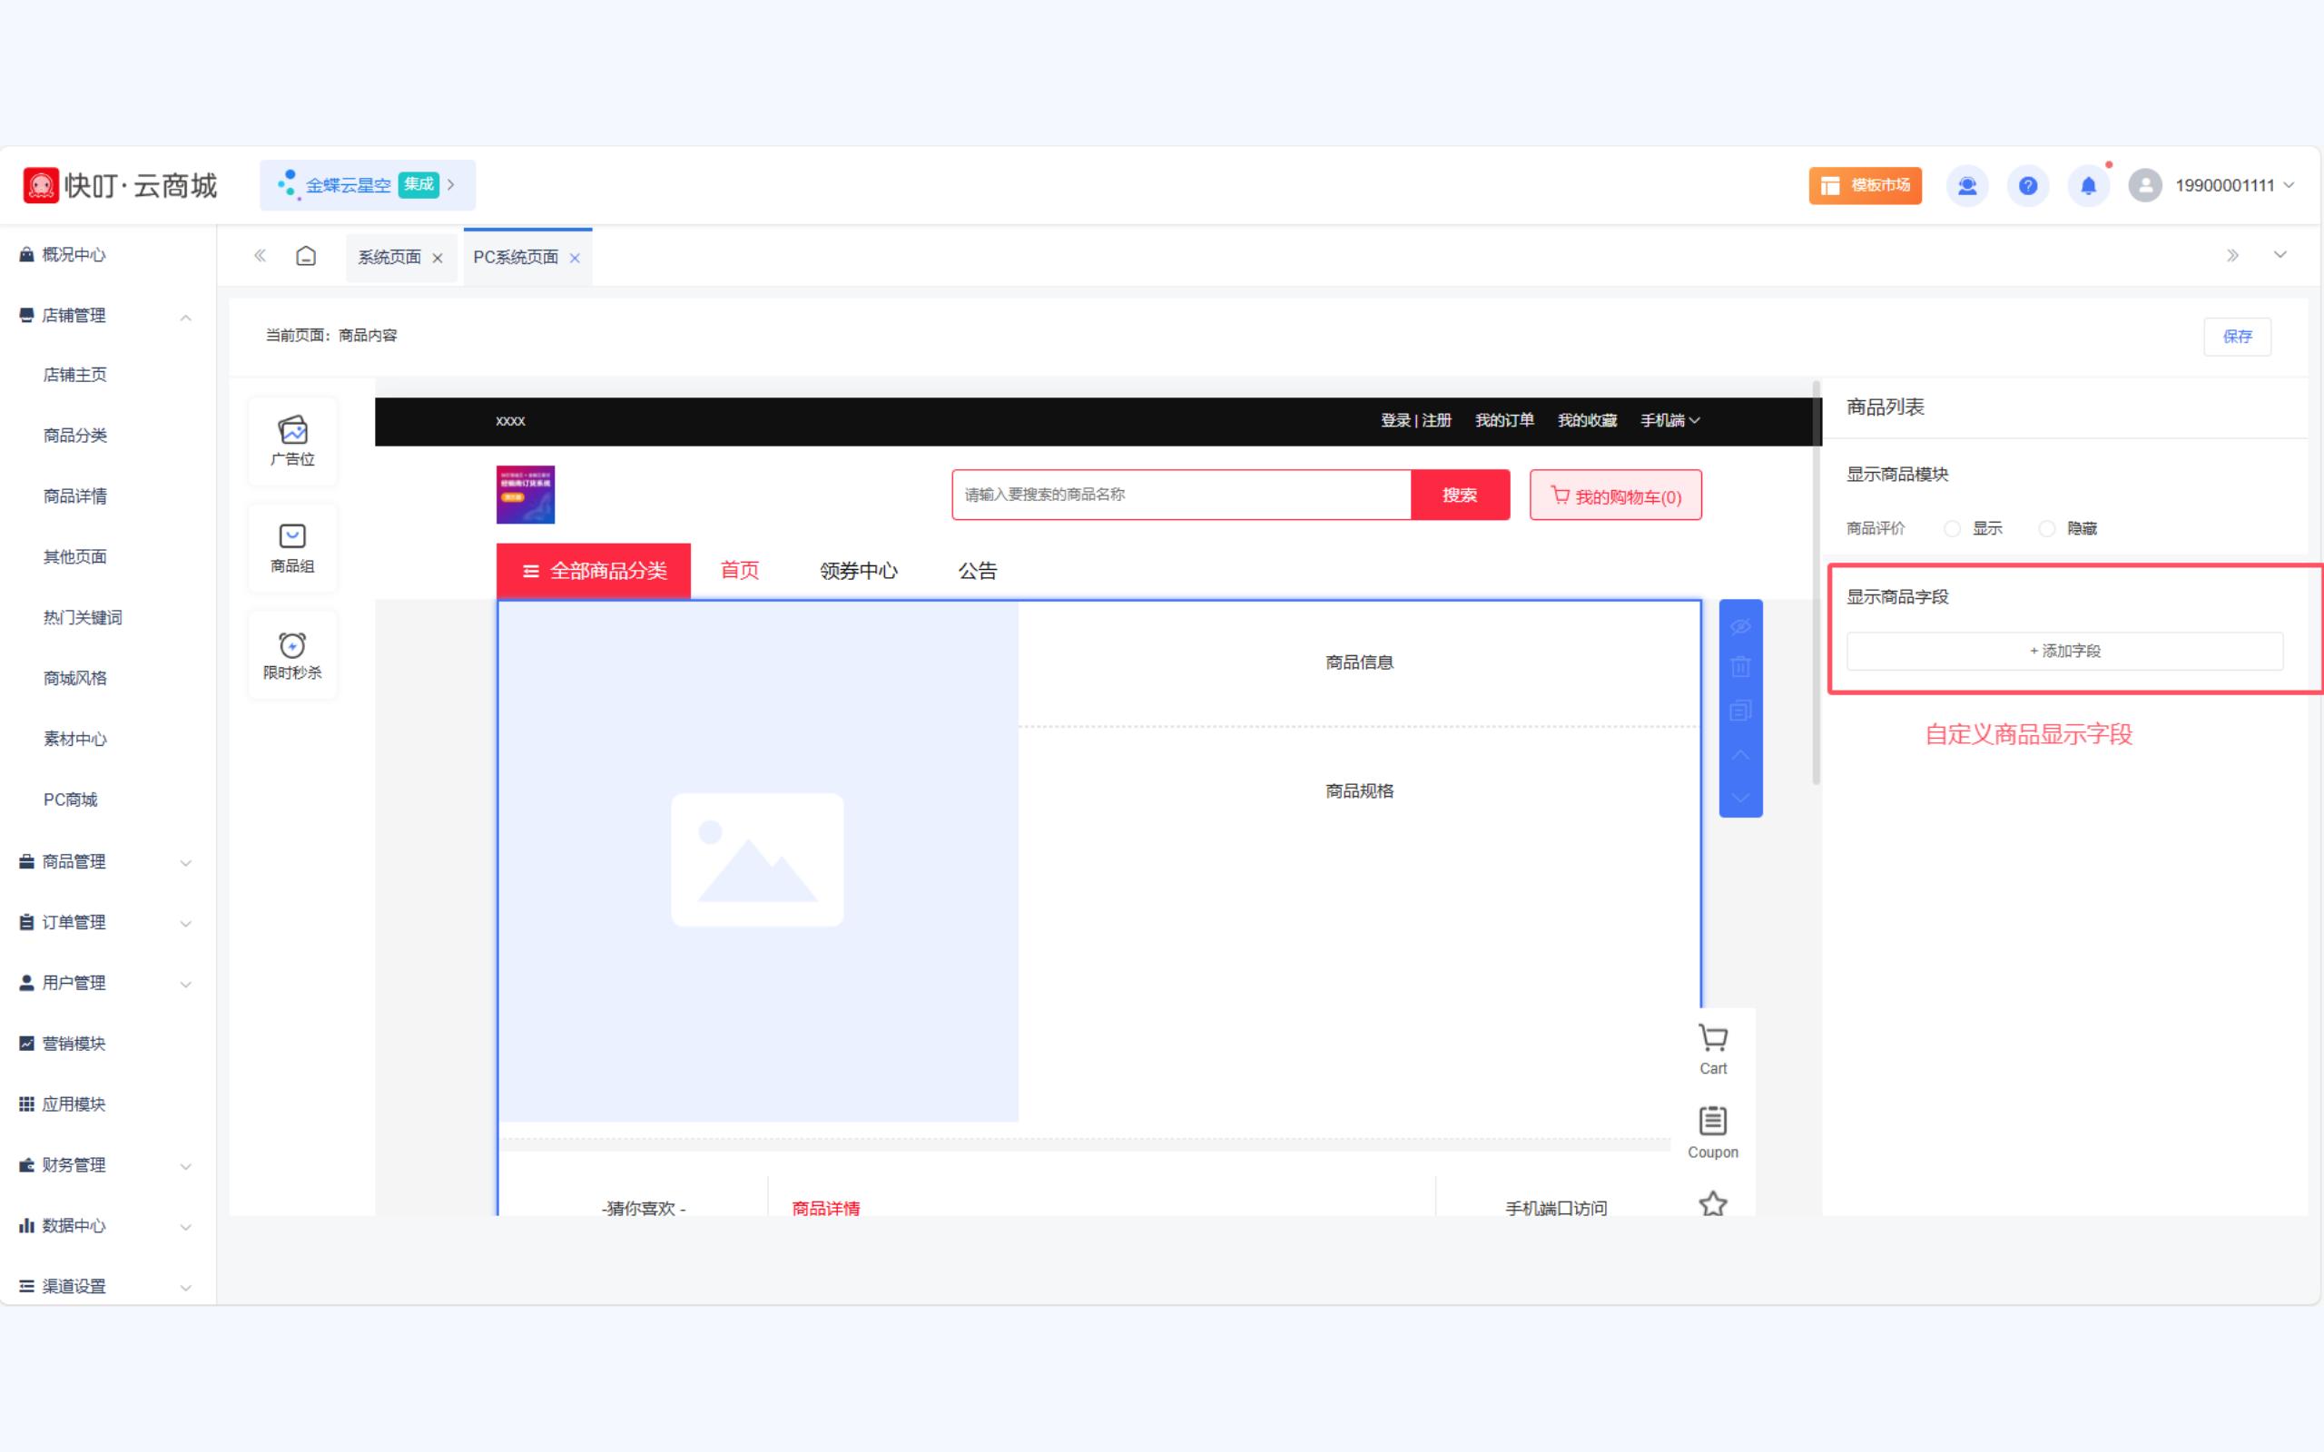Click the user avatar icon

pyautogui.click(x=2145, y=185)
